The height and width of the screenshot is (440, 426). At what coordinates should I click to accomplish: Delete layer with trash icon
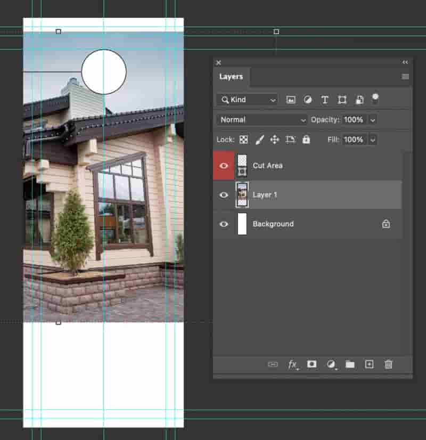click(388, 364)
